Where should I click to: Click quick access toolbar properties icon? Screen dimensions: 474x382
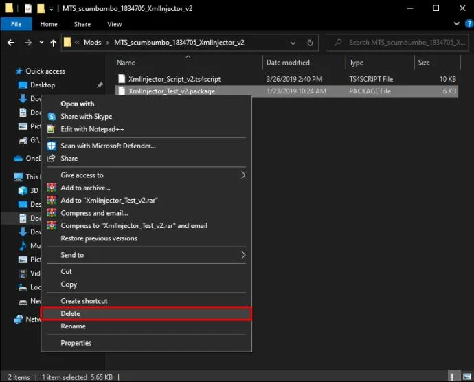coord(27,8)
